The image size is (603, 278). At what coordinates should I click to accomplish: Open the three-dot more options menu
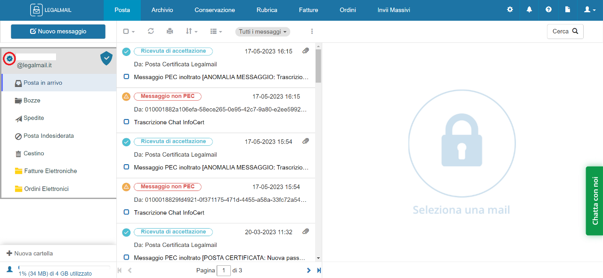click(312, 31)
